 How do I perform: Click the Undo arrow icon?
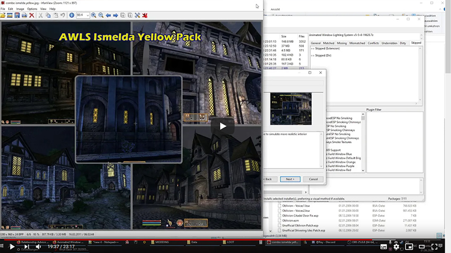tap(63, 15)
